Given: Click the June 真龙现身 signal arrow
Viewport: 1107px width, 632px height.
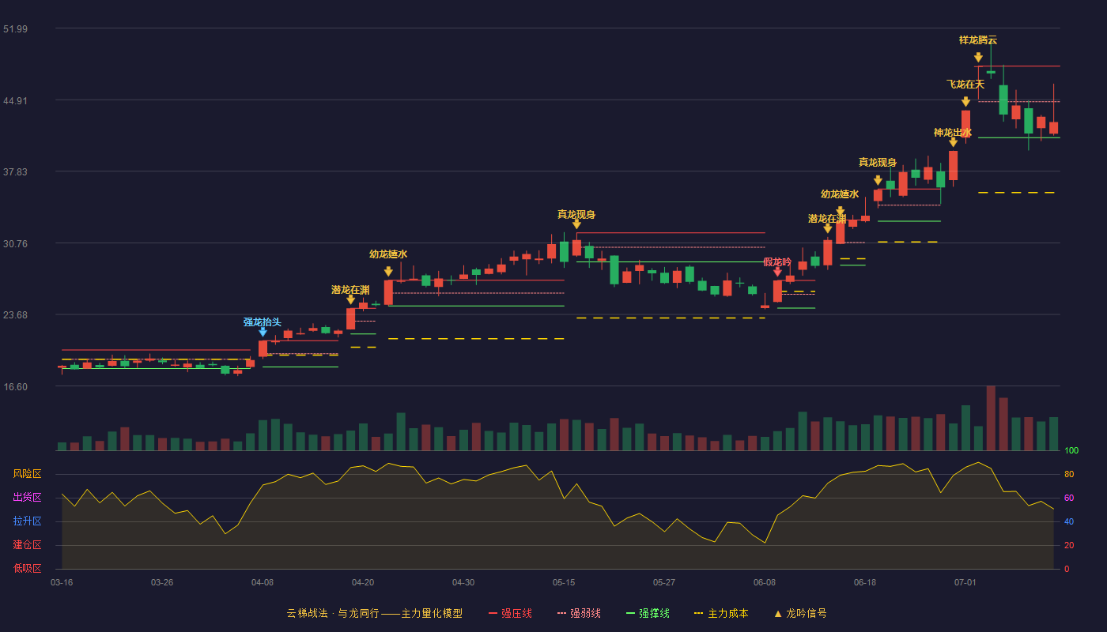Looking at the screenshot, I should pyautogui.click(x=878, y=180).
